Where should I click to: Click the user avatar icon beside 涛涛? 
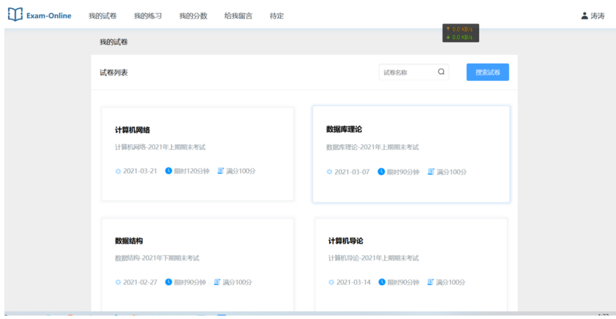click(584, 16)
